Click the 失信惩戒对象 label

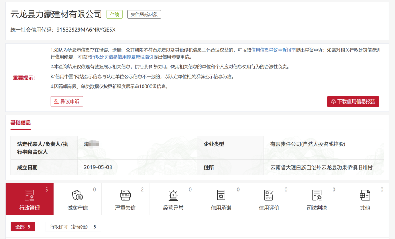click(x=144, y=14)
